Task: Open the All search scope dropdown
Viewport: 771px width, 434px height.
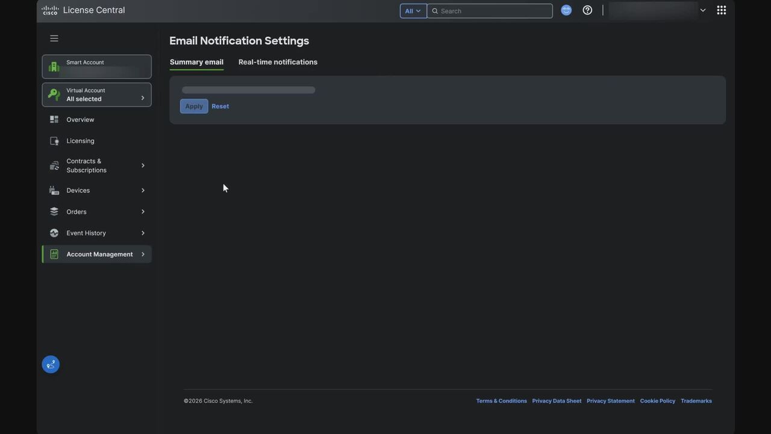Action: (413, 11)
